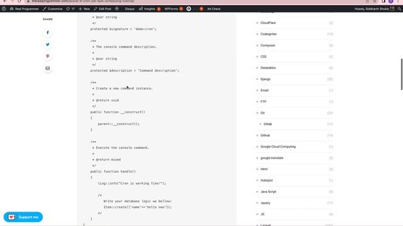Open WPForms admin bar item

(x=174, y=9)
